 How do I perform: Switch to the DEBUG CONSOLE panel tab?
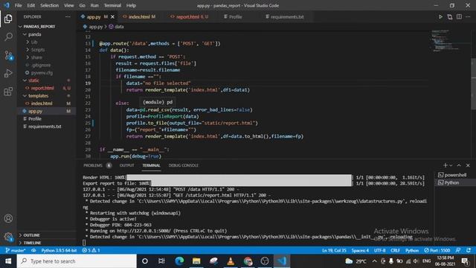point(184,165)
